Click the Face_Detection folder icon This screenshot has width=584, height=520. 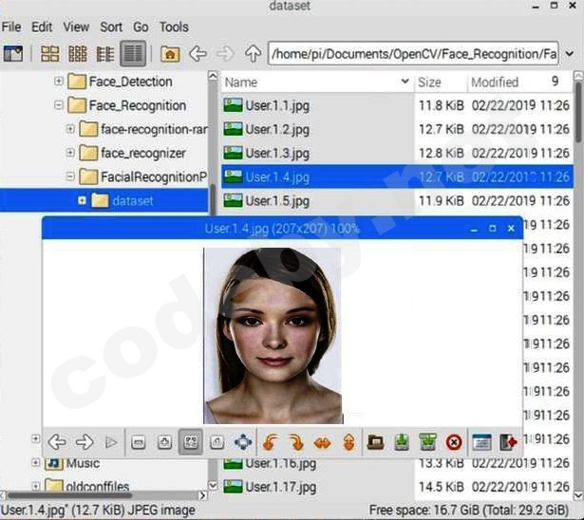pyautogui.click(x=77, y=82)
